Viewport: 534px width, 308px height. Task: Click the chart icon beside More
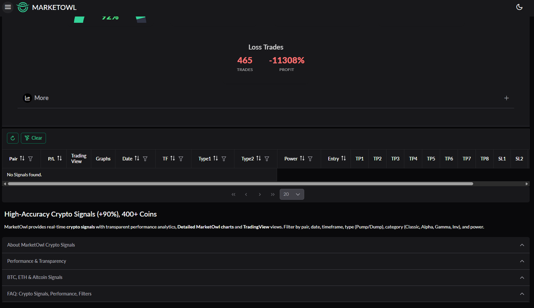[x=28, y=98]
